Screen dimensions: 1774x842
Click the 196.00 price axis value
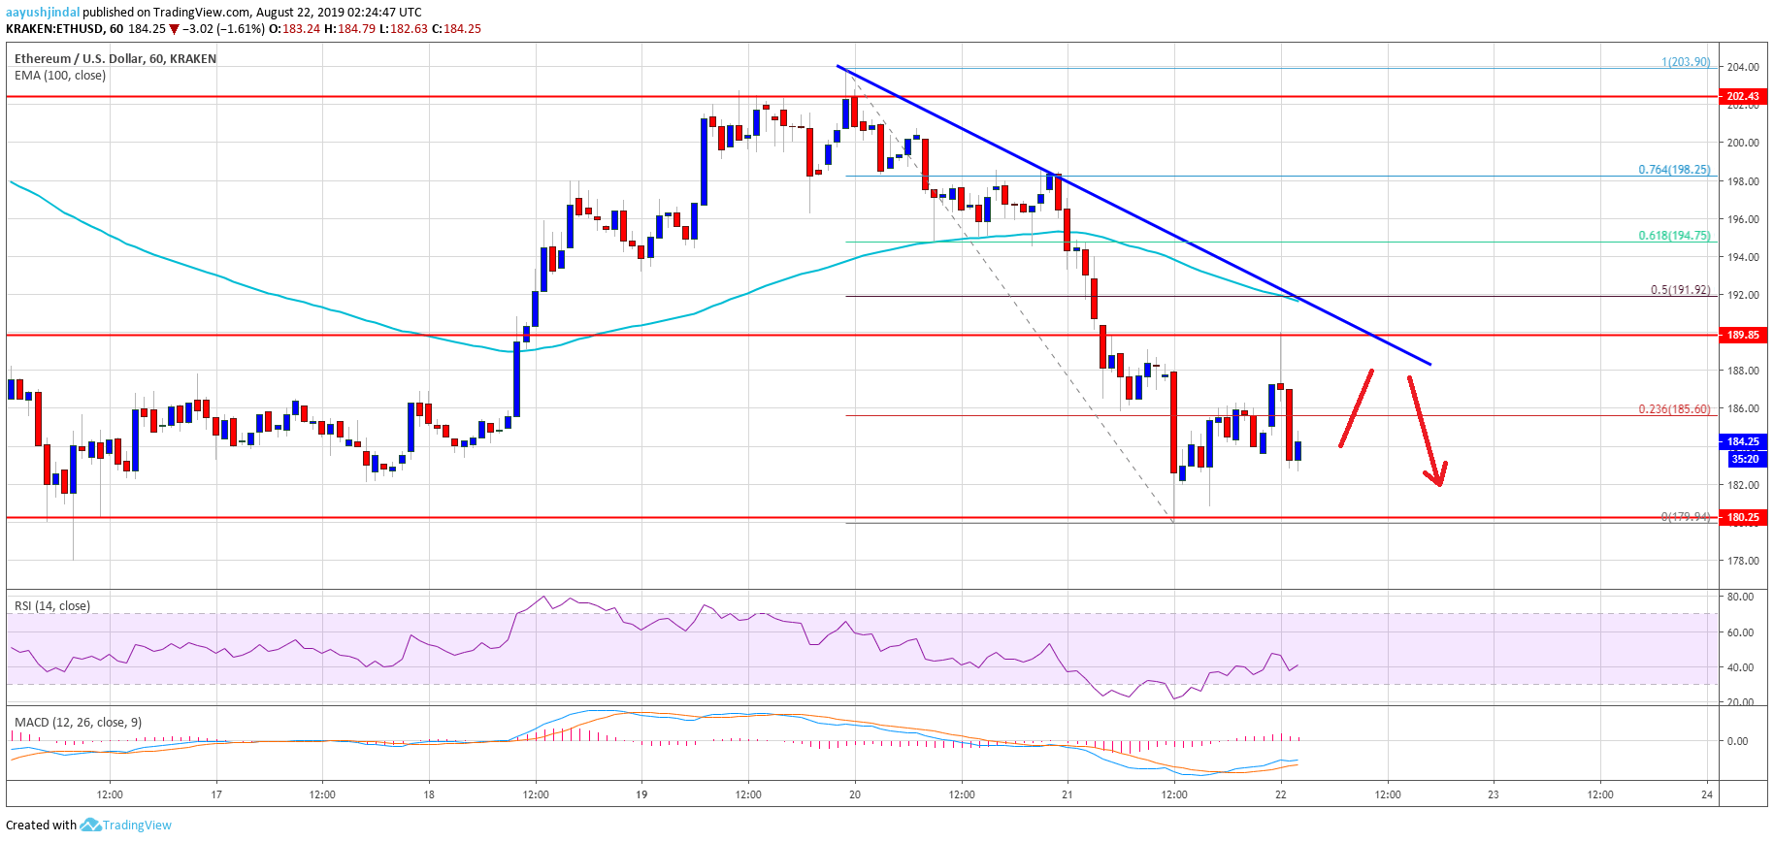tap(1743, 219)
